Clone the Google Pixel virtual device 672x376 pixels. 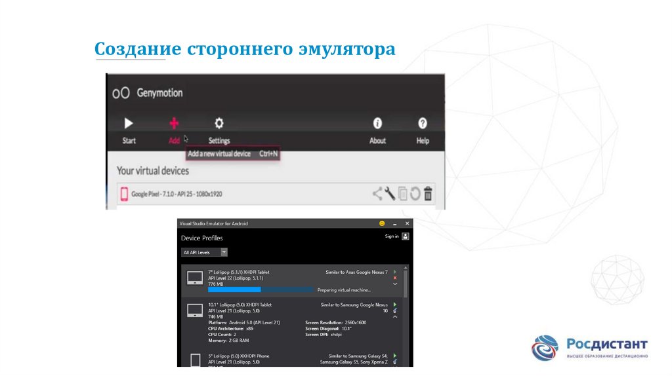click(x=402, y=194)
